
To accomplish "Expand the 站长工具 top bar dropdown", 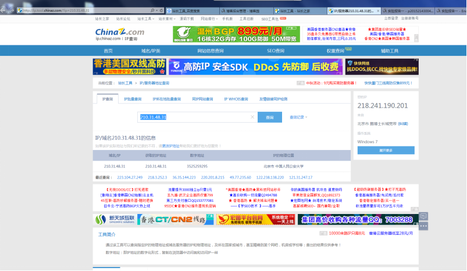I will [x=145, y=19].
